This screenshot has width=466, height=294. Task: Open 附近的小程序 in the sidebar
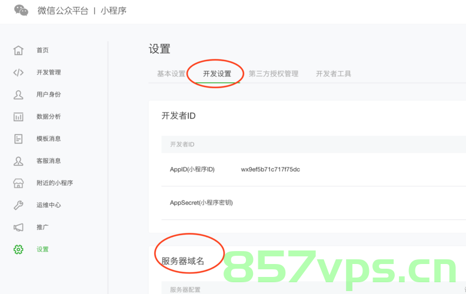coord(55,183)
